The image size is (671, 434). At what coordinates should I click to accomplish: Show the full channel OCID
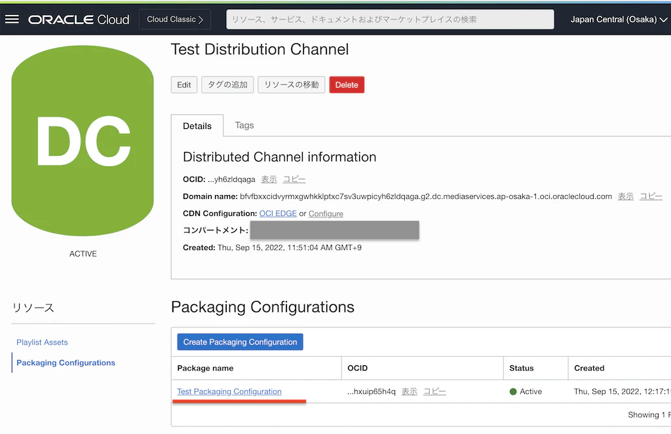click(269, 179)
